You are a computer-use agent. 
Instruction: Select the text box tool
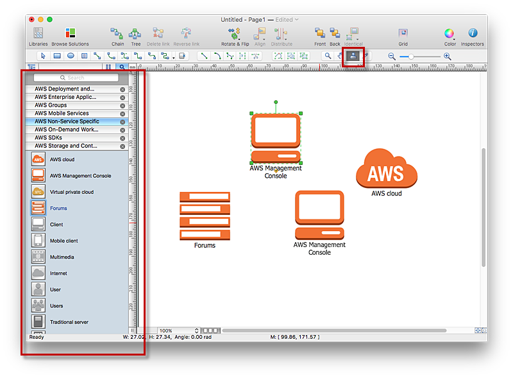[84, 56]
